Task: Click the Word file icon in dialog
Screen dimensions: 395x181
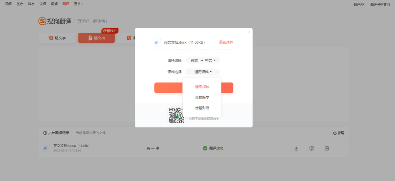Action: click(158, 42)
